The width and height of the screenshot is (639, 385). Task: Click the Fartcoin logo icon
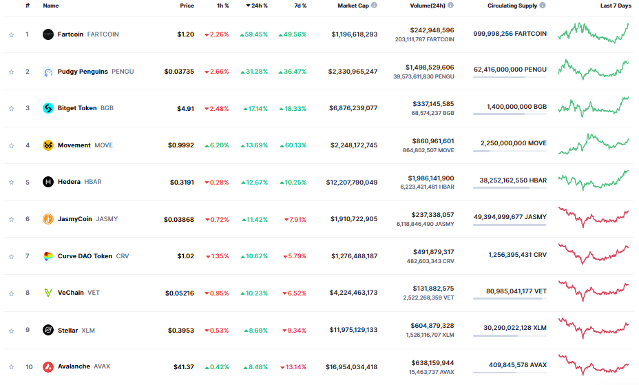click(x=48, y=34)
